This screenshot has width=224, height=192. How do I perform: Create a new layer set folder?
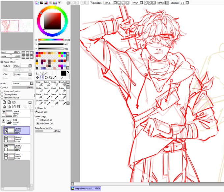coord(14,102)
